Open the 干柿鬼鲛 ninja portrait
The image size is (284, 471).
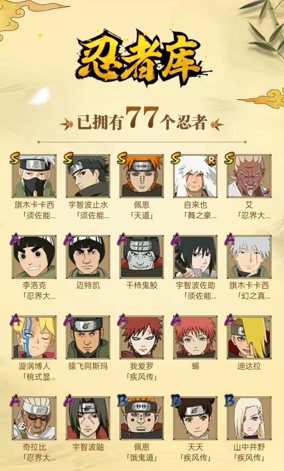pos(142,257)
